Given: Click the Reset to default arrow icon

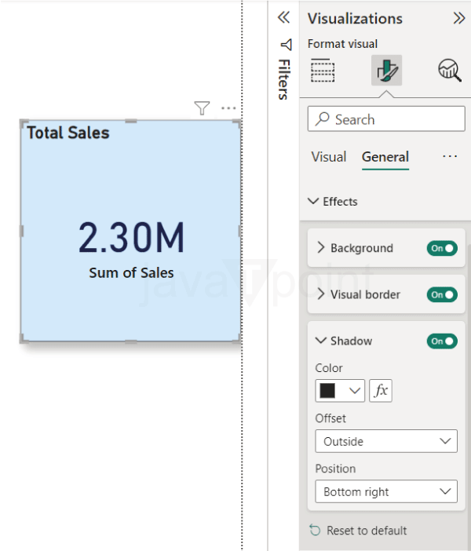Looking at the screenshot, I should tap(315, 530).
